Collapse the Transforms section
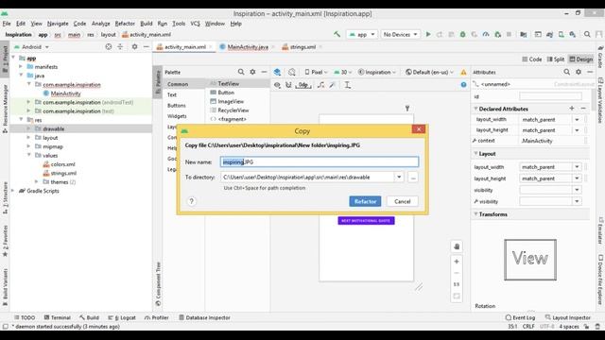This screenshot has width=605, height=340. (x=475, y=214)
